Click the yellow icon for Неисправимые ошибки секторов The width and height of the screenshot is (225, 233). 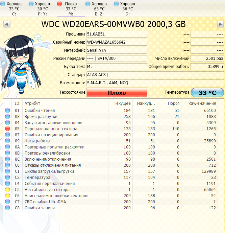tap(7, 195)
